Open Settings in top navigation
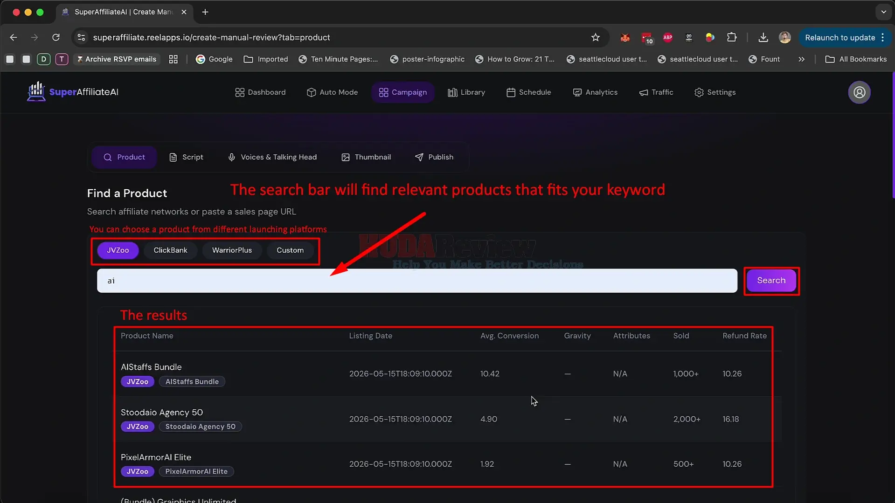The height and width of the screenshot is (503, 895). (715, 92)
